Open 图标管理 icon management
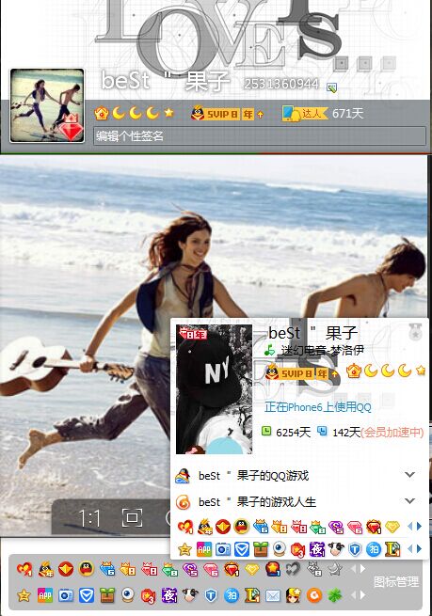This screenshot has width=432, height=616. pos(396,582)
